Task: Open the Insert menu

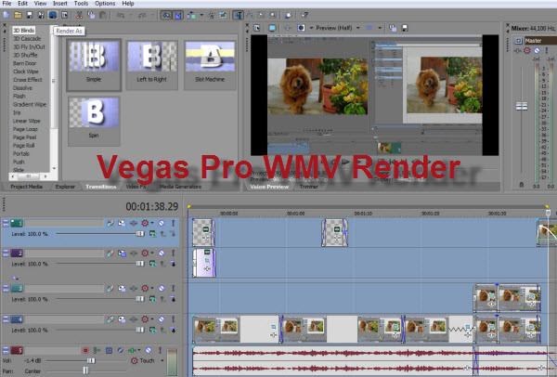Action: pyautogui.click(x=60, y=4)
